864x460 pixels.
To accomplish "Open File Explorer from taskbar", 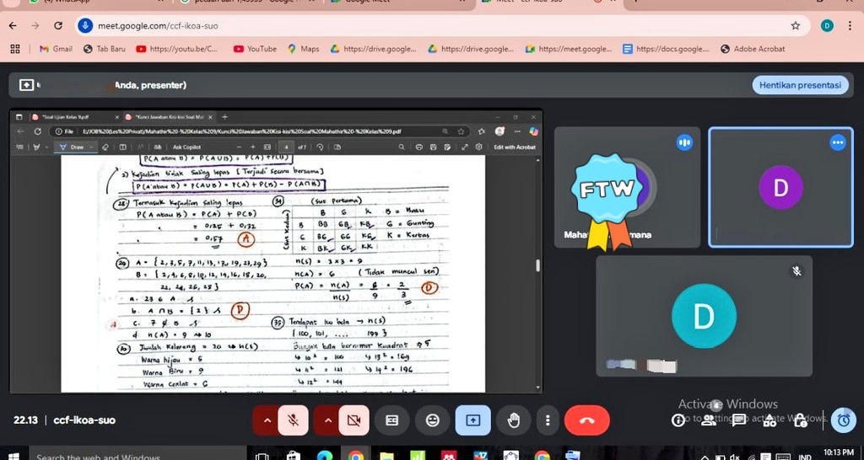I will [386, 456].
